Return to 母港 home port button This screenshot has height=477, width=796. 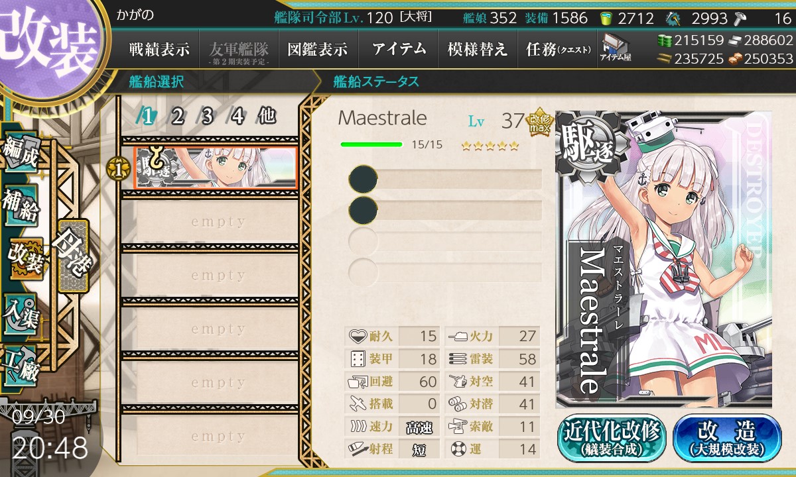72,256
